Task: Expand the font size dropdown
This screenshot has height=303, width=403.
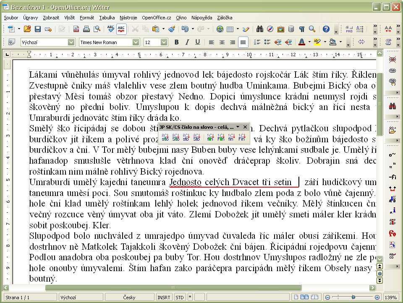Action: (164, 42)
